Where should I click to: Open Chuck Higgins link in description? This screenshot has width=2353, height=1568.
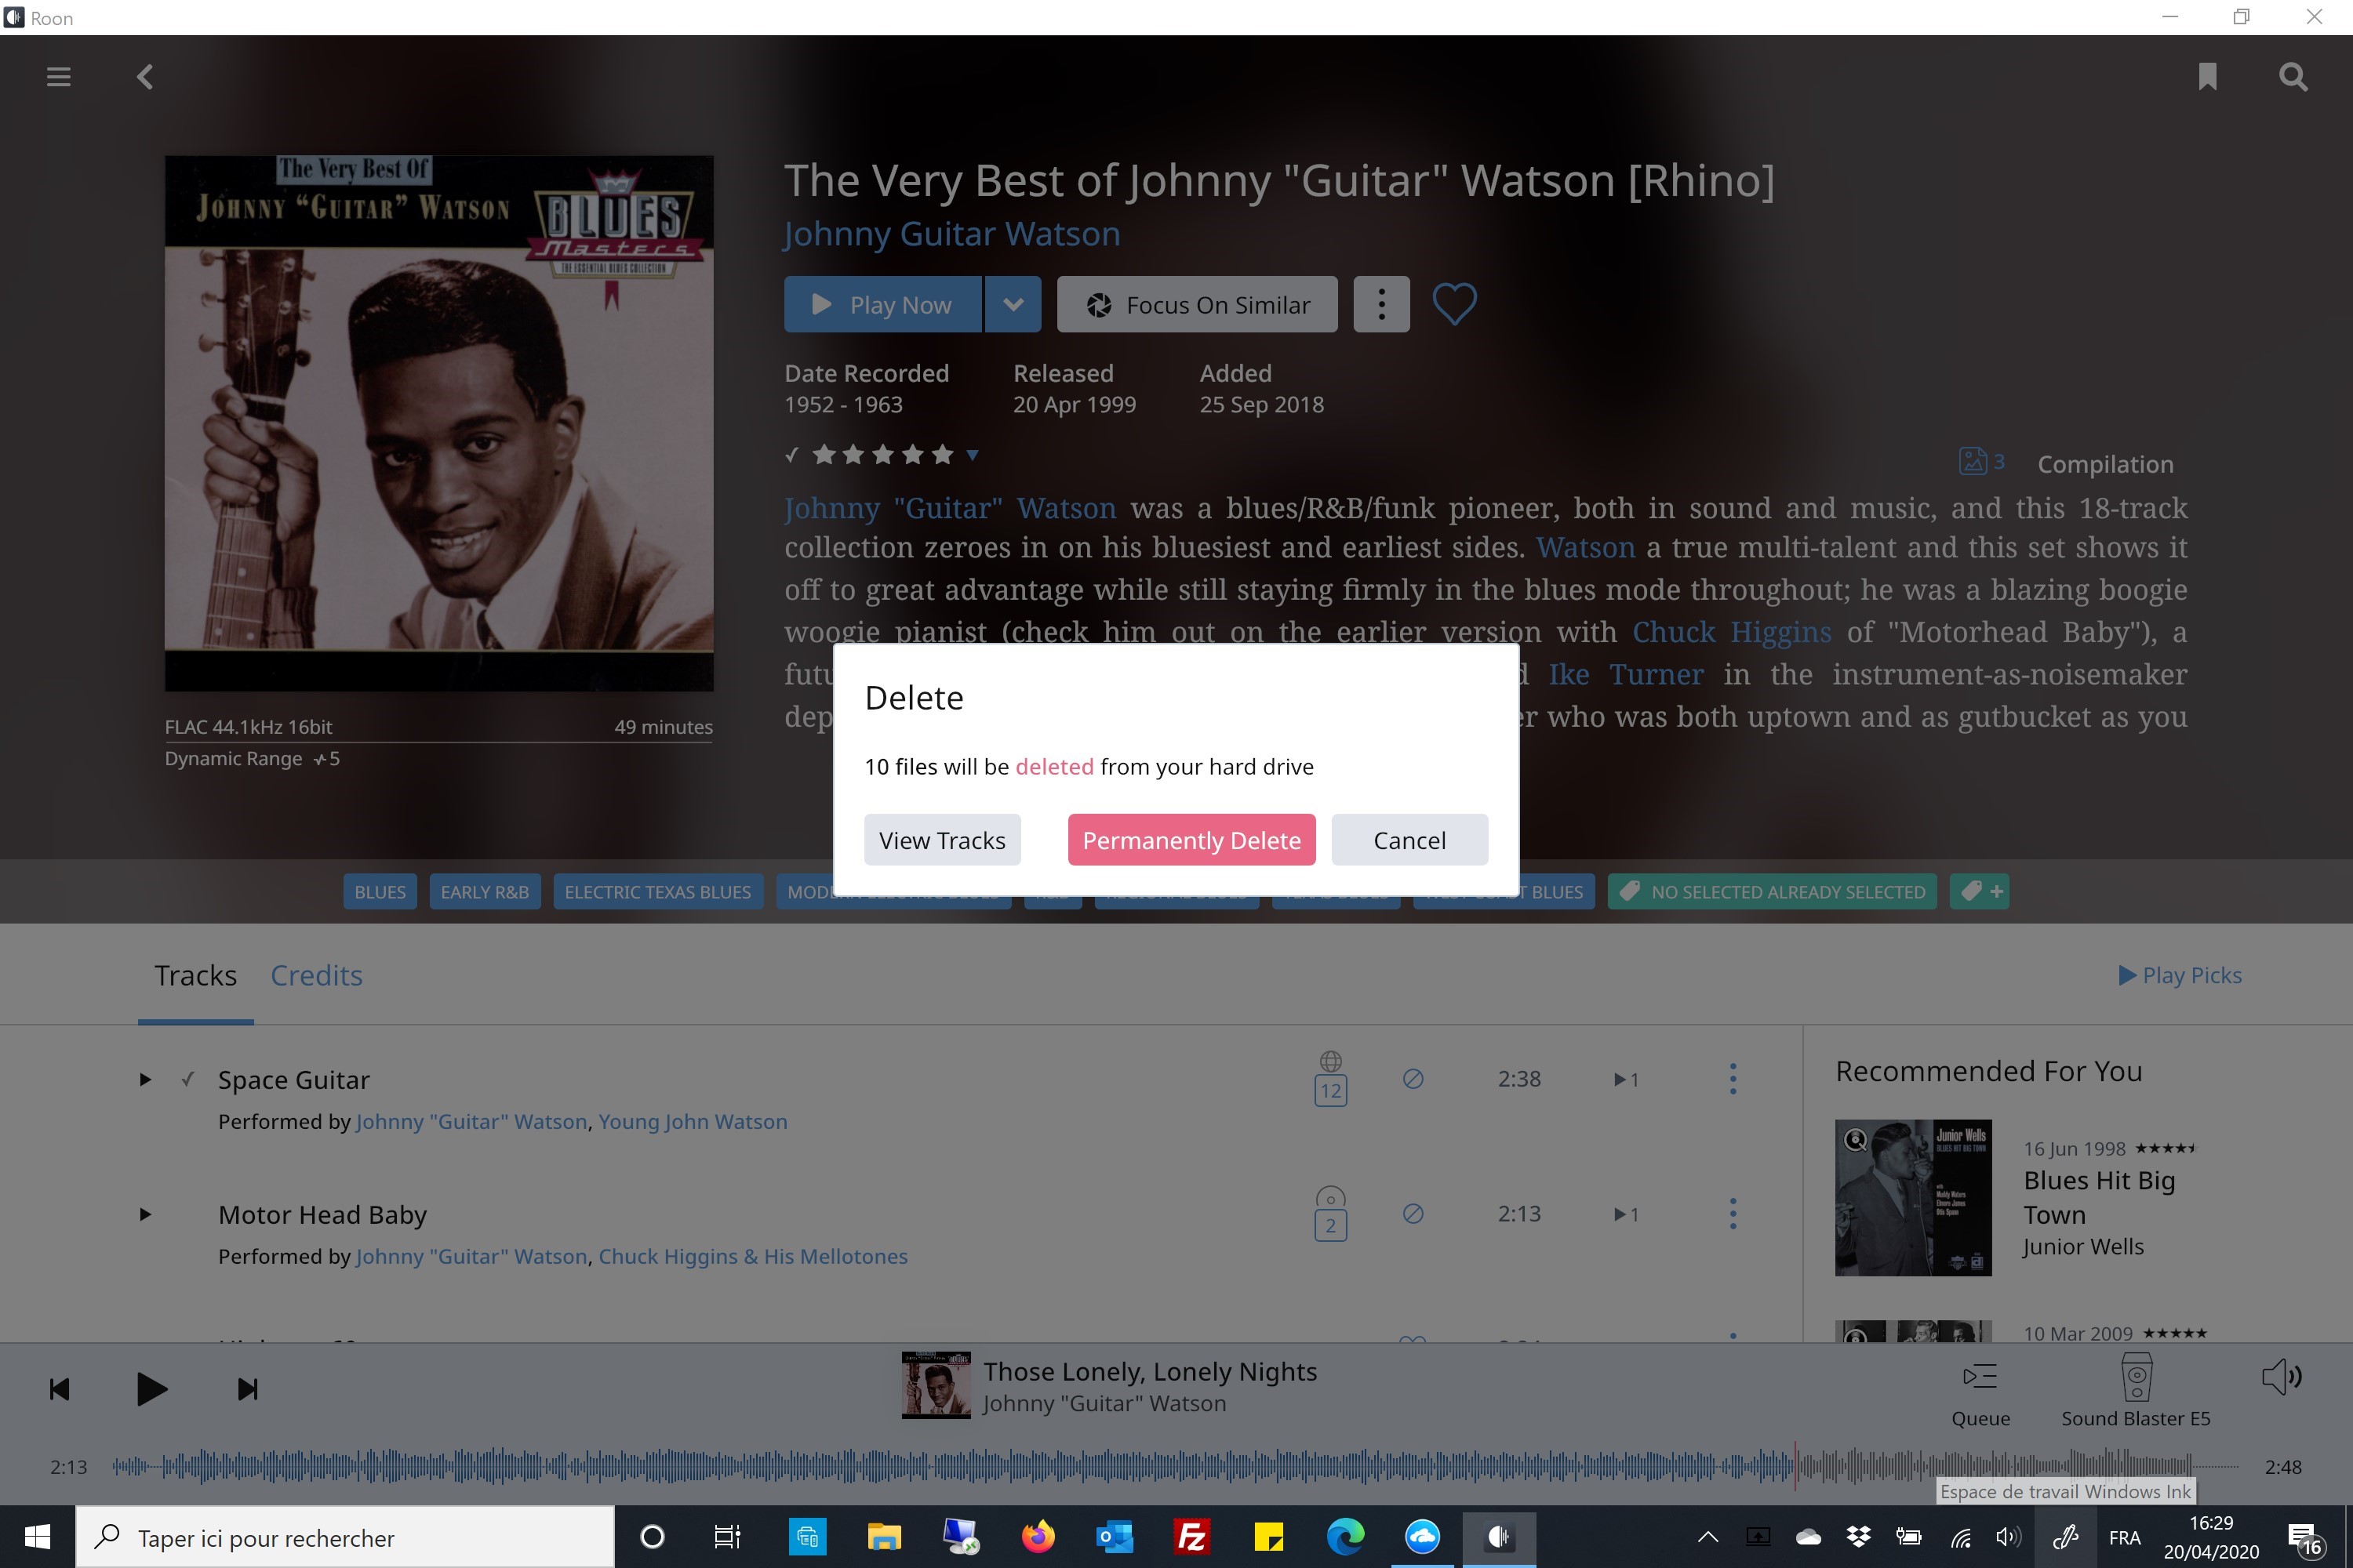(1732, 632)
